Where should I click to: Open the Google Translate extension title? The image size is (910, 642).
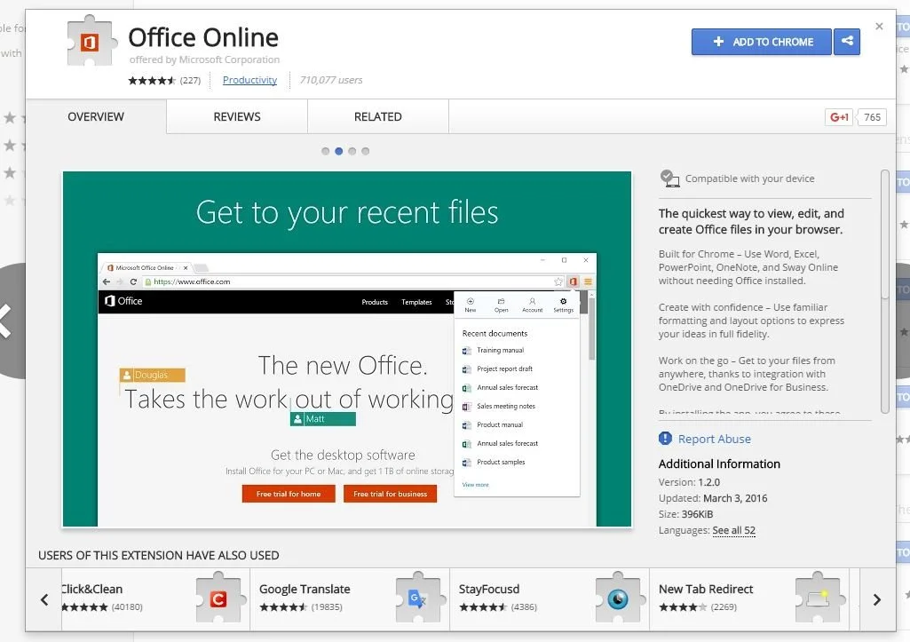(x=305, y=589)
